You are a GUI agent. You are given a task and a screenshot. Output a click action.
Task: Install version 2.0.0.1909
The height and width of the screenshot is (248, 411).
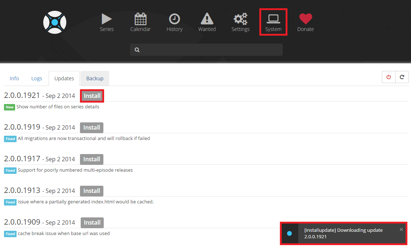pyautogui.click(x=92, y=222)
